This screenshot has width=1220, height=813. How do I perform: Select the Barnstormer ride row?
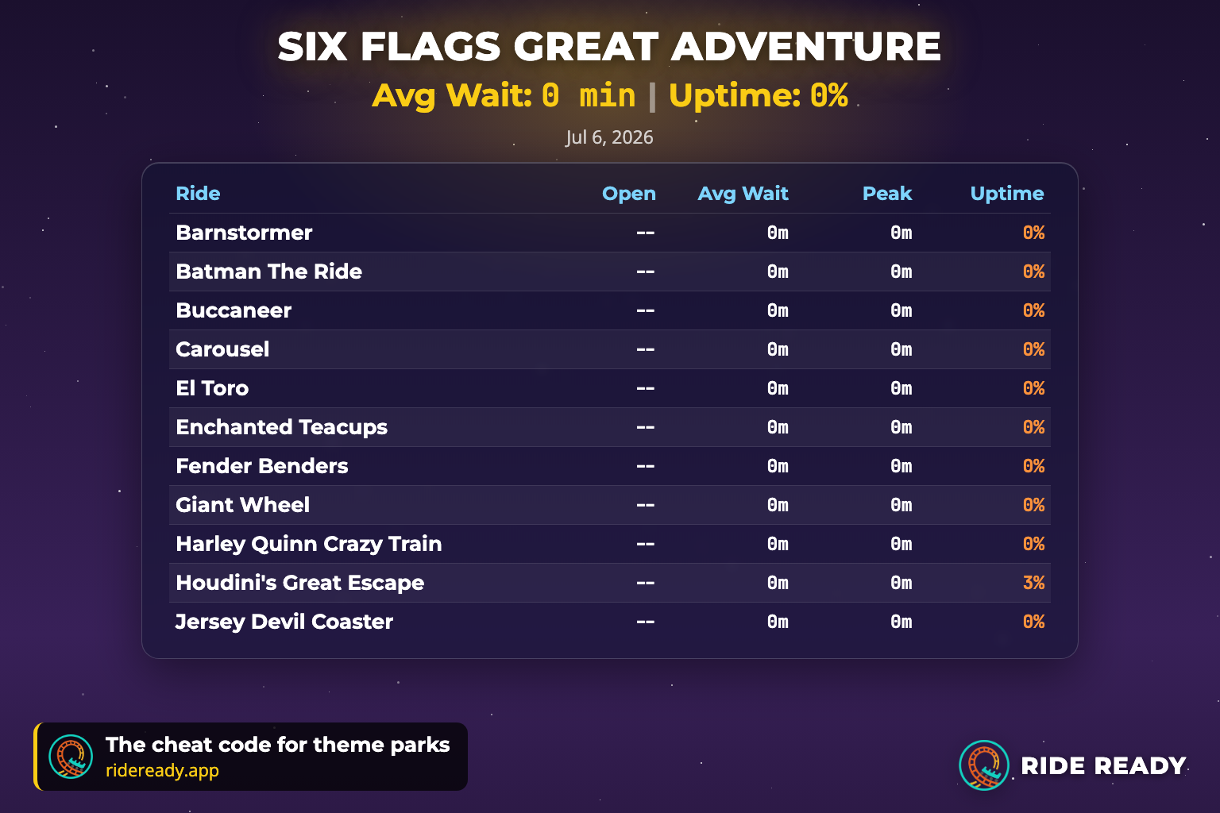pos(610,233)
